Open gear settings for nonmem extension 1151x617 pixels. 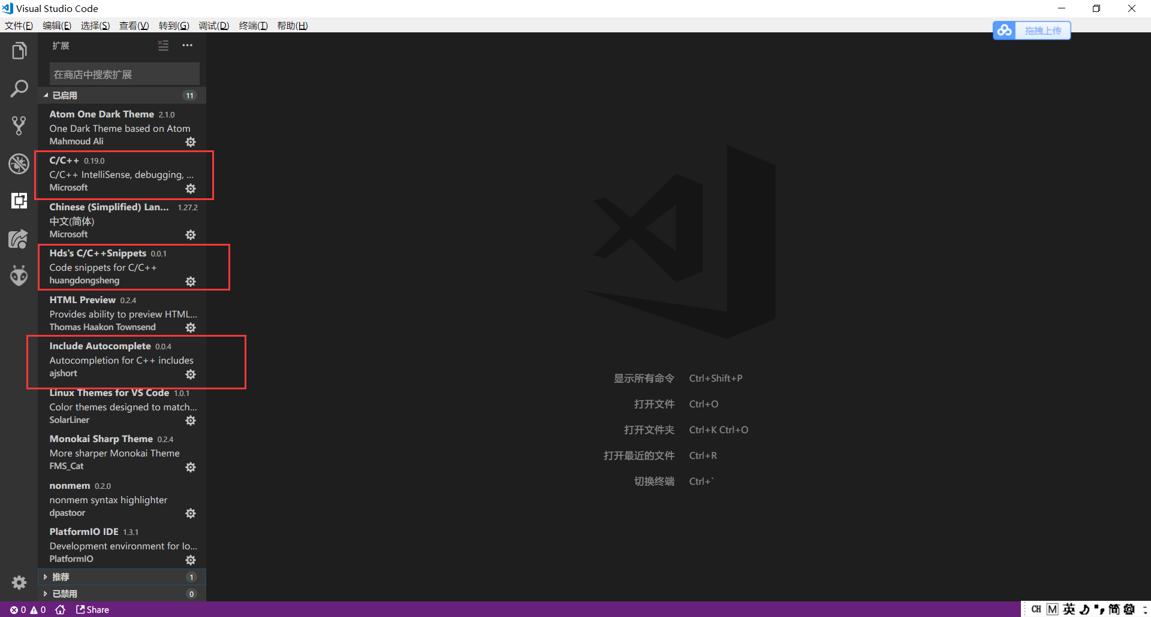191,513
